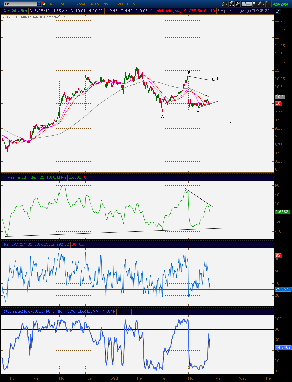Click the red '10' SMA value in header
The height and width of the screenshot is (382, 292).
(x=213, y=11)
